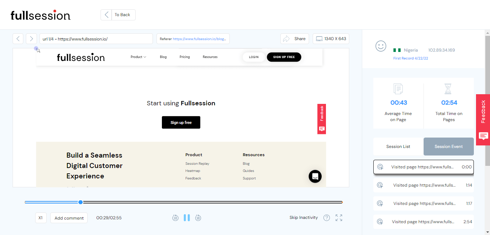Rewind 10 seconds
490x235 pixels.
(175, 218)
